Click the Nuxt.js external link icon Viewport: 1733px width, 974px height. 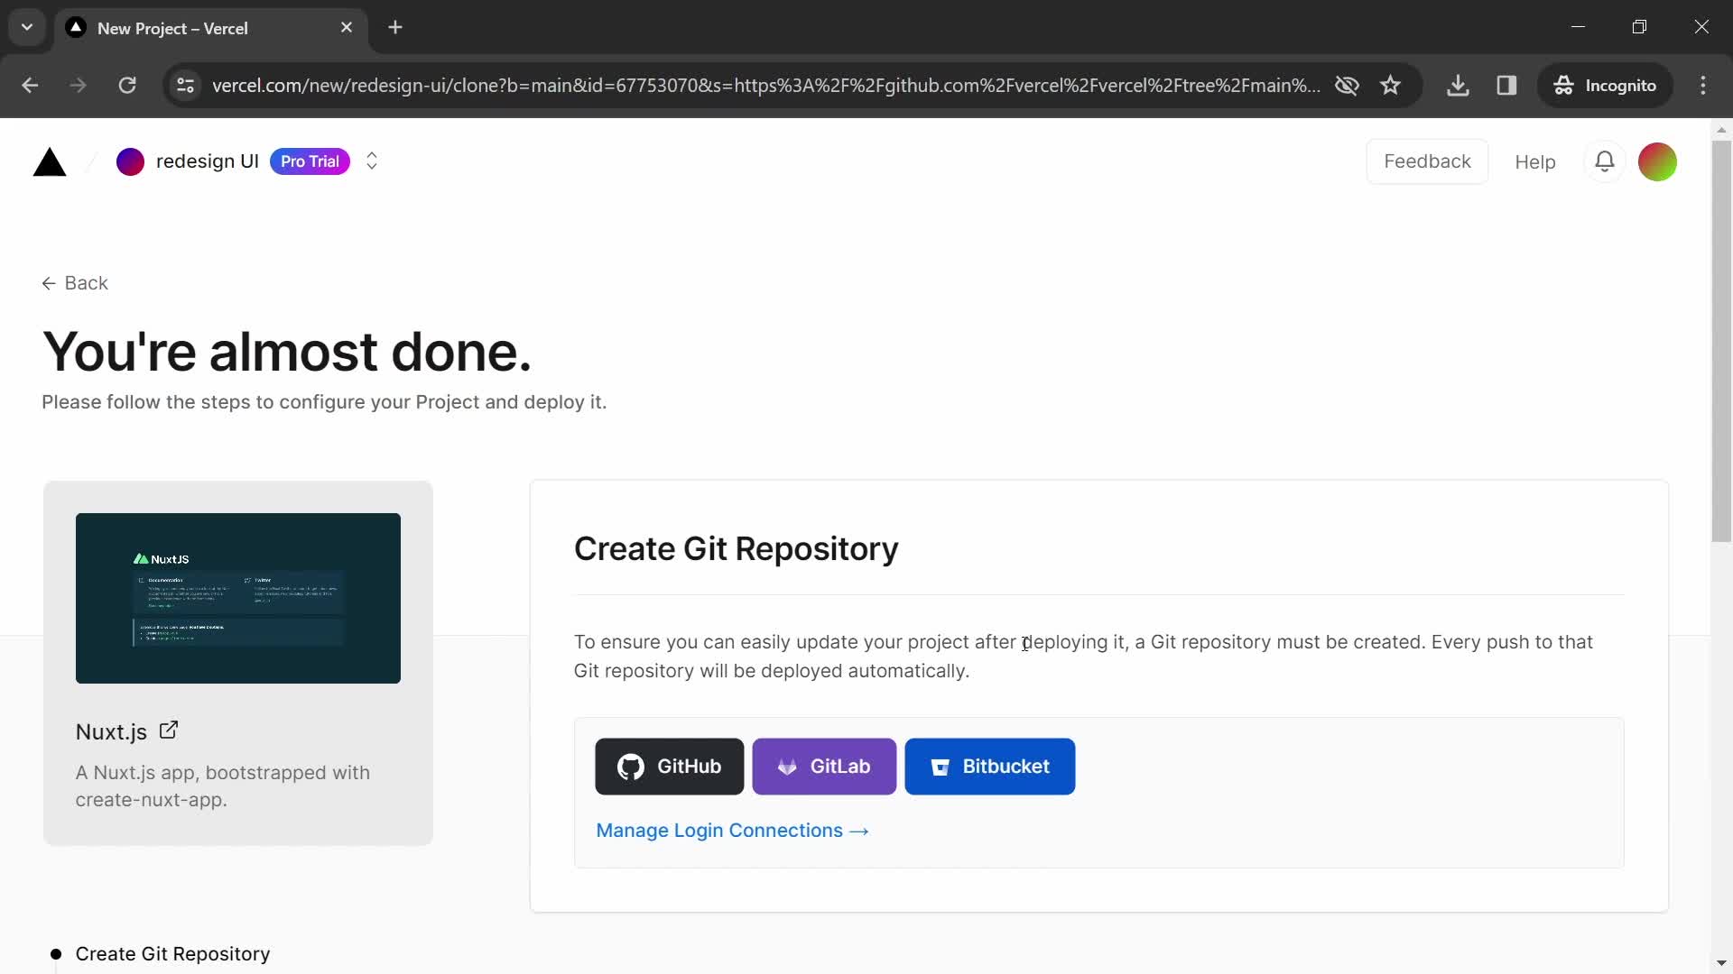pos(167,729)
